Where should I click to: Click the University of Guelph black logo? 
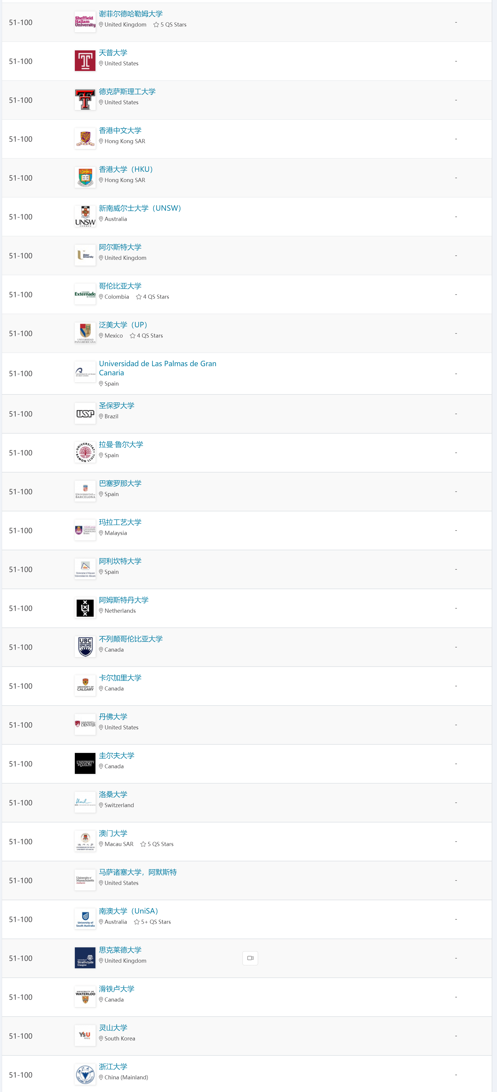click(85, 764)
